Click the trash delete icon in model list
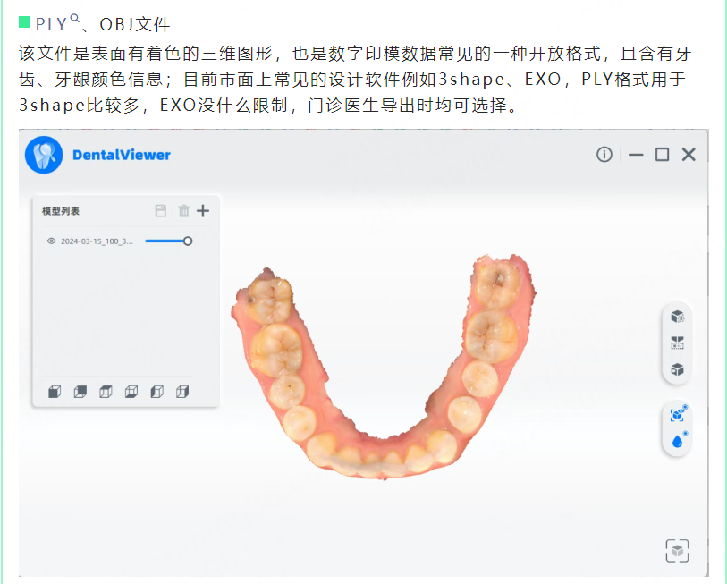Screen dimensions: 727x584 click(184, 211)
